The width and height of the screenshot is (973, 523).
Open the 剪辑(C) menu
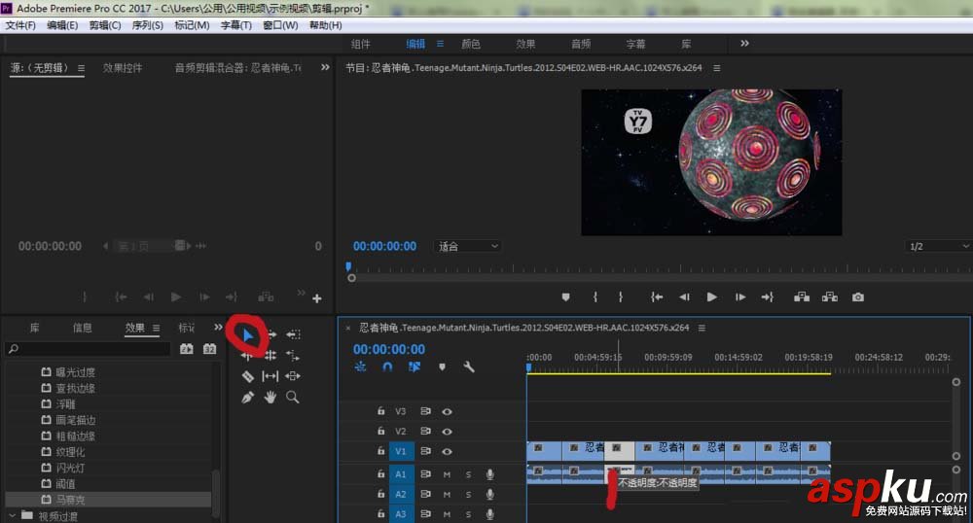[x=105, y=25]
